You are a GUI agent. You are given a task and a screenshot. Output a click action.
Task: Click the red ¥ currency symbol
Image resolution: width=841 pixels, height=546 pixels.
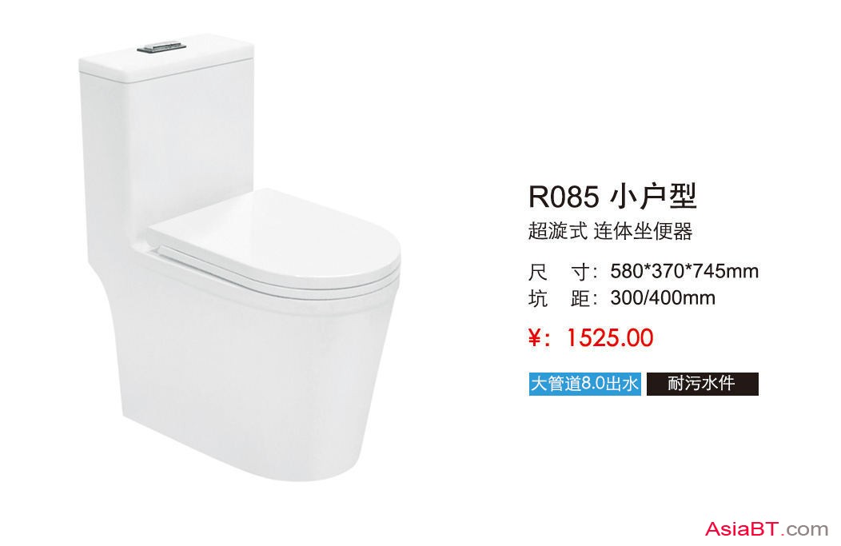[536, 338]
